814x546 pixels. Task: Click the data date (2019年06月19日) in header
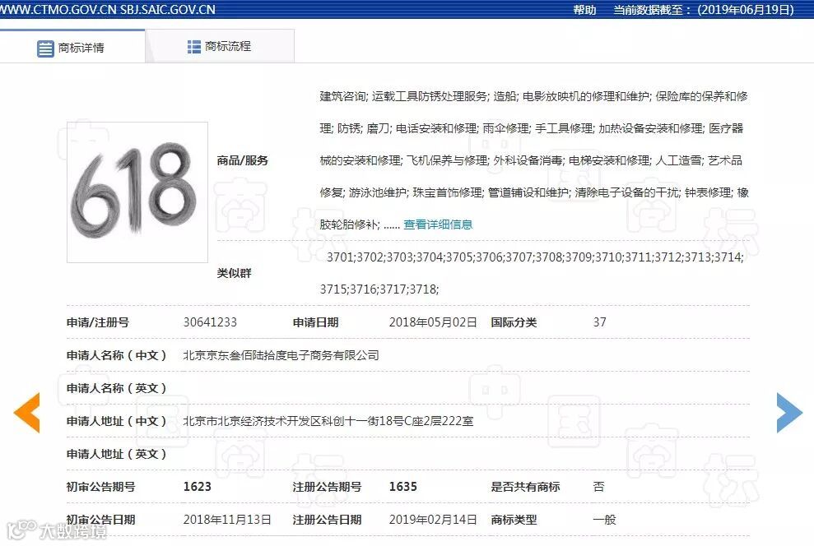(746, 10)
